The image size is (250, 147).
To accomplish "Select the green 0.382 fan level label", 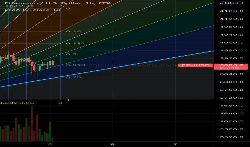I will click(76, 43).
